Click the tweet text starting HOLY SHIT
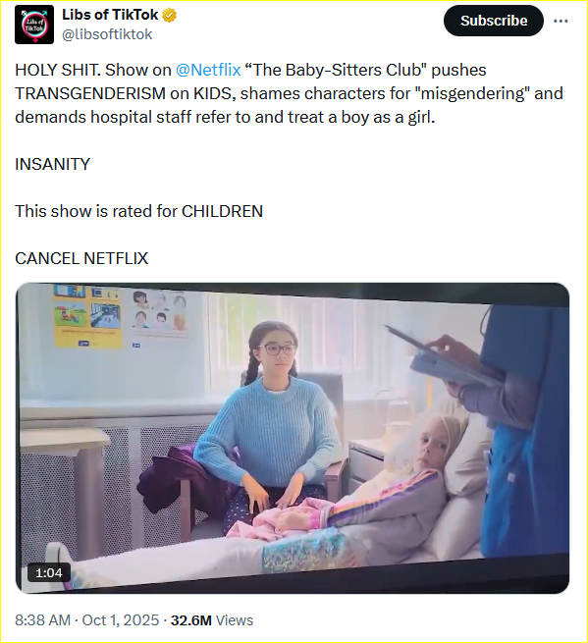The height and width of the screenshot is (643, 588). point(289,93)
